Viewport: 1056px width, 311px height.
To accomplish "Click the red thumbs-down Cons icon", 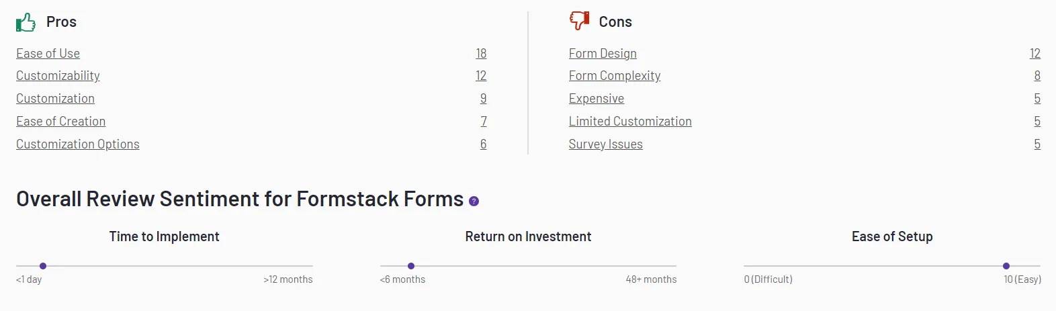I will [579, 21].
